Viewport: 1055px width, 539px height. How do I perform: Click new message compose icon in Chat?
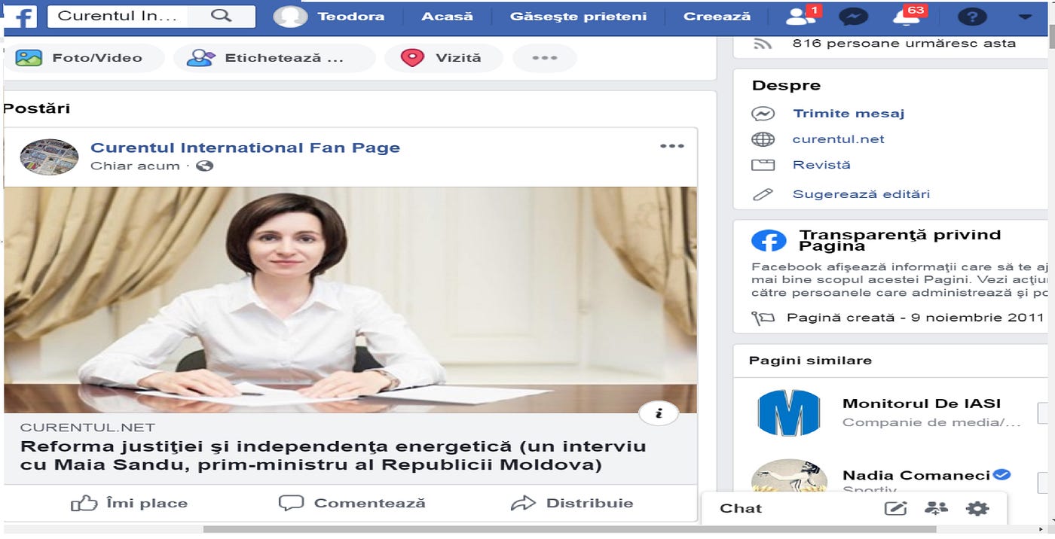point(895,509)
